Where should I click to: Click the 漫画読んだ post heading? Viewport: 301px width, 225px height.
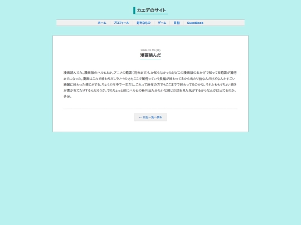pyautogui.click(x=151, y=56)
